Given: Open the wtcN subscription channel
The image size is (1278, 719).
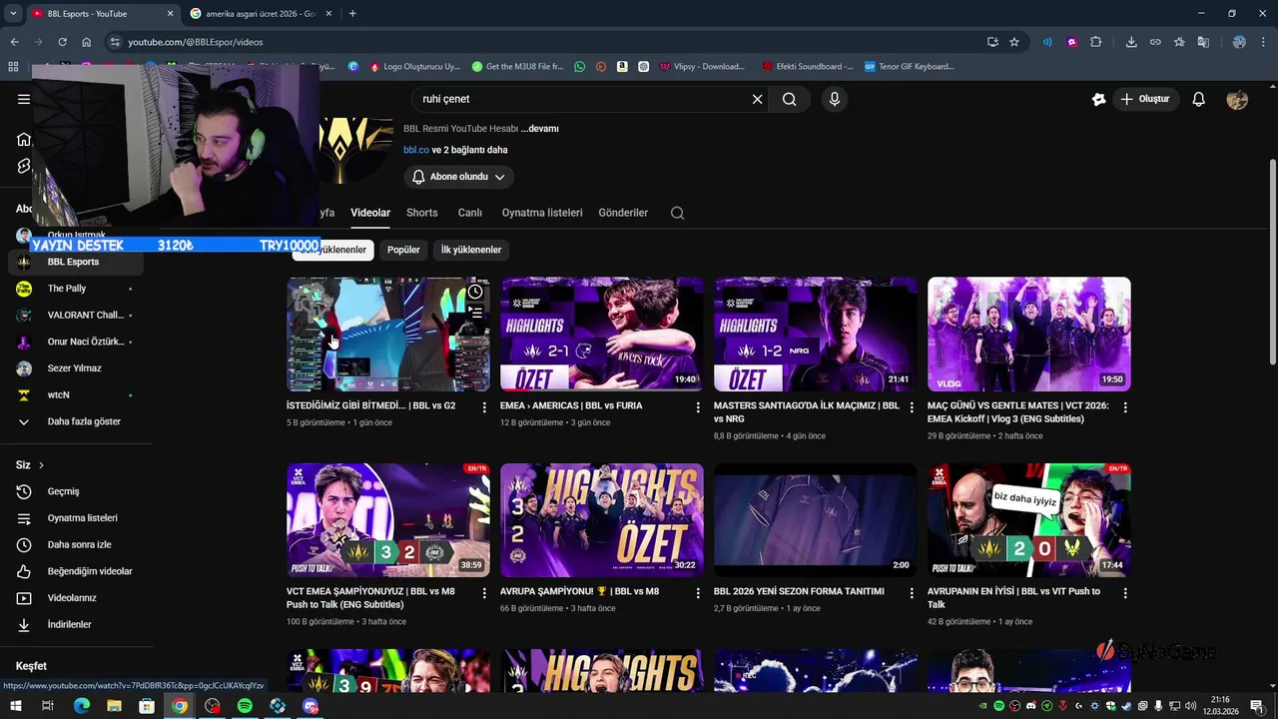Looking at the screenshot, I should [76, 394].
